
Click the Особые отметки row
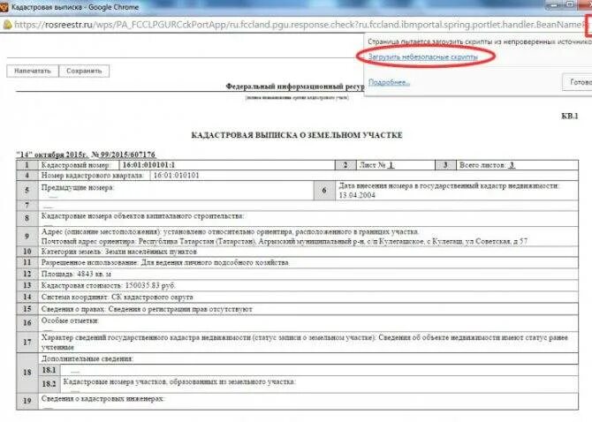pos(308,323)
